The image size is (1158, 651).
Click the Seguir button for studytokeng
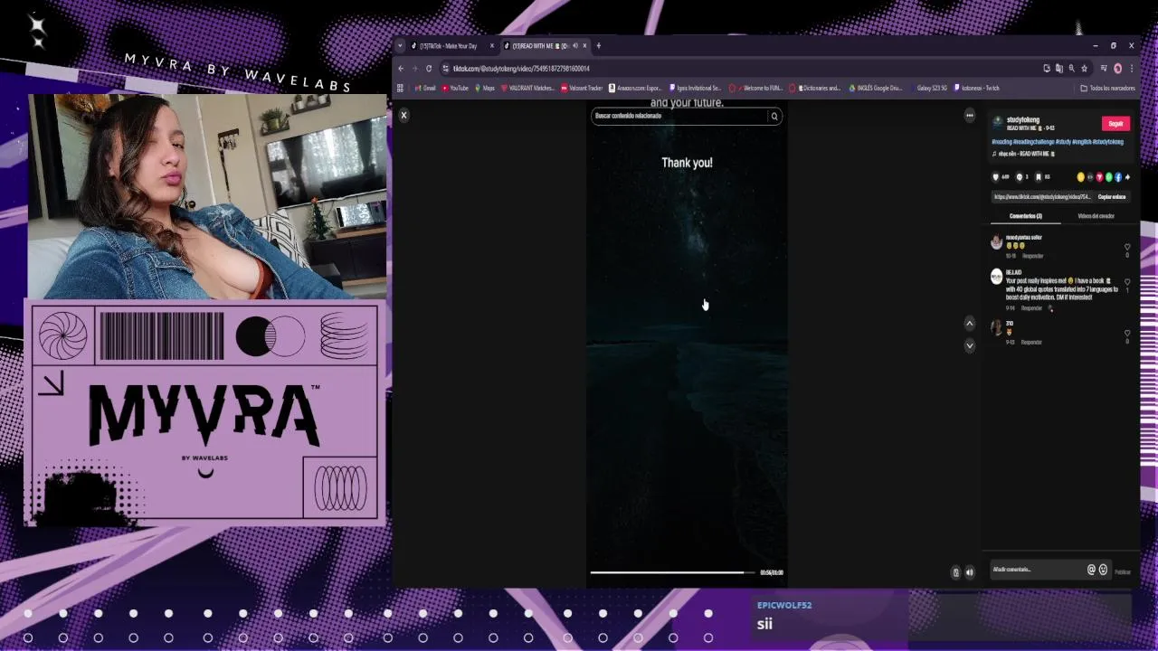(x=1115, y=124)
